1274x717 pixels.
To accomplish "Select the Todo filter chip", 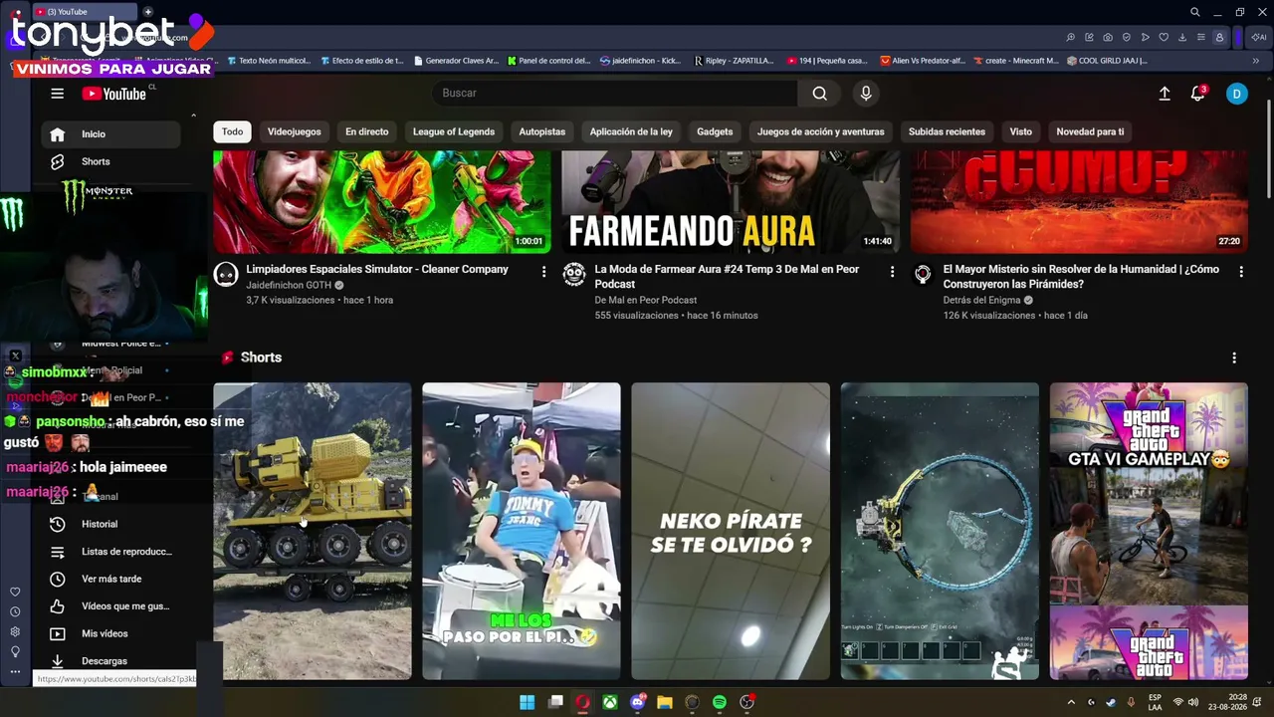I will 232,131.
